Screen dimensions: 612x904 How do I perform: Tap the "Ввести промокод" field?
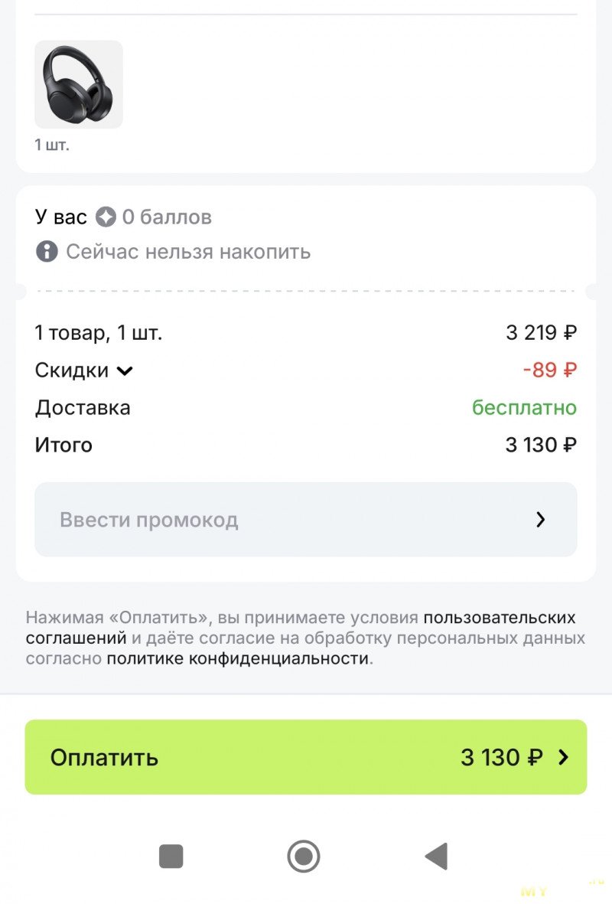coord(305,520)
